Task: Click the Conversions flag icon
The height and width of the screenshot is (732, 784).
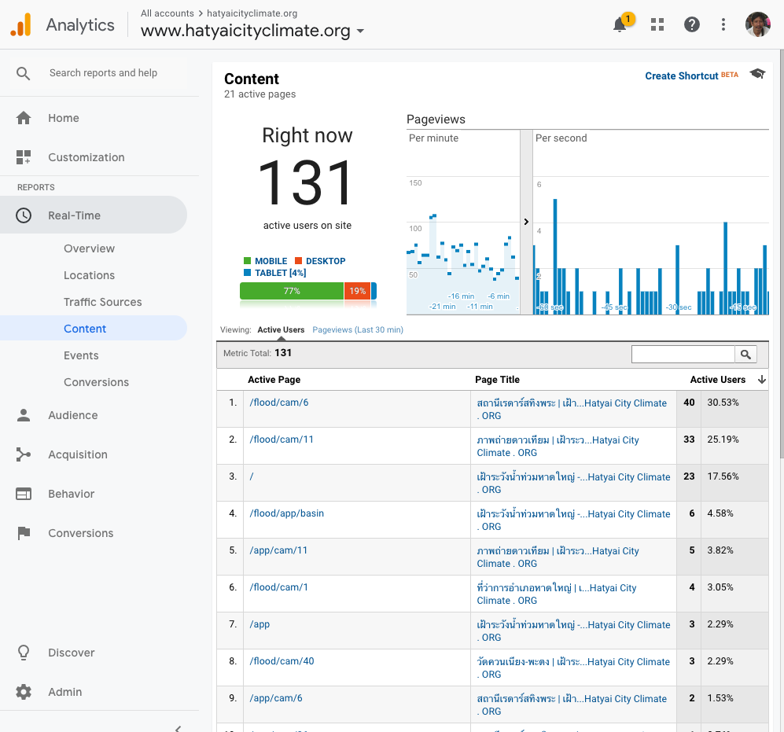Action: point(24,534)
